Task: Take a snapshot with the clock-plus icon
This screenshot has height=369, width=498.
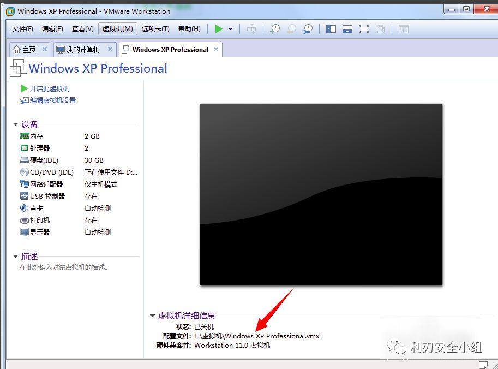Action: pyautogui.click(x=275, y=29)
